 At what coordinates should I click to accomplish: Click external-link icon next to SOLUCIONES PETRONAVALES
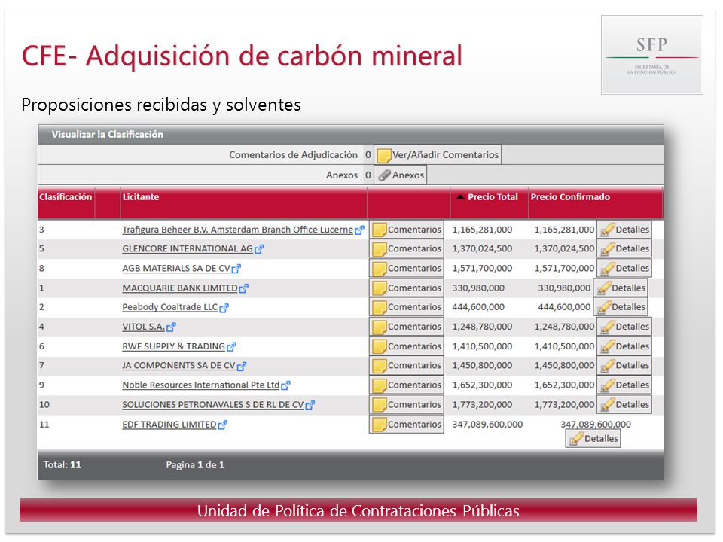point(310,405)
